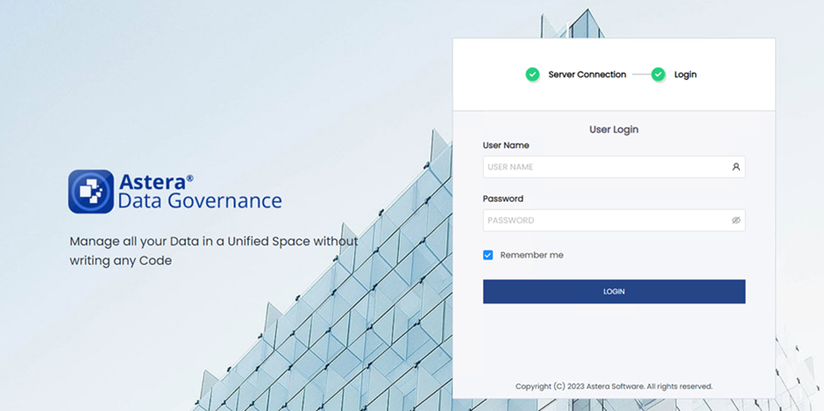Go to the Server Connection step label
This screenshot has width=824, height=411.
586,74
